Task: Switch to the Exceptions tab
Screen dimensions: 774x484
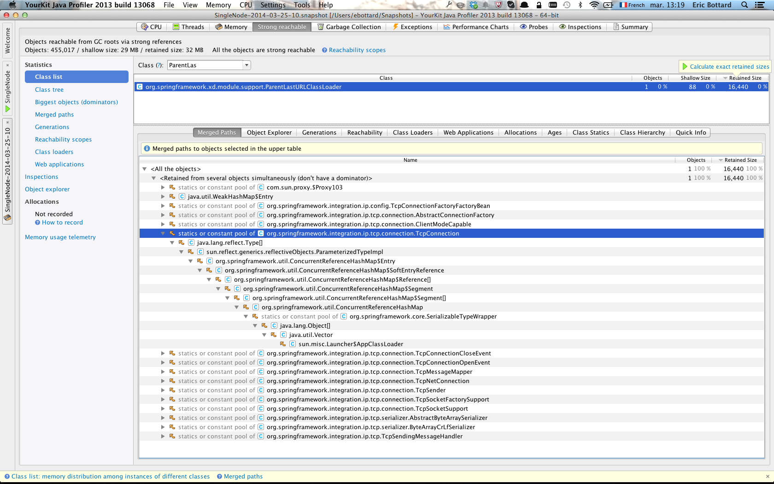Action: pyautogui.click(x=412, y=27)
